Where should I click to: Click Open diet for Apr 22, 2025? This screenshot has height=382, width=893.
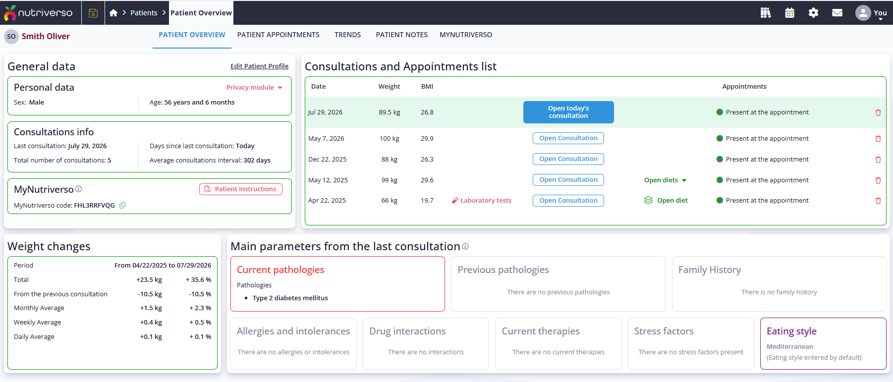point(666,200)
